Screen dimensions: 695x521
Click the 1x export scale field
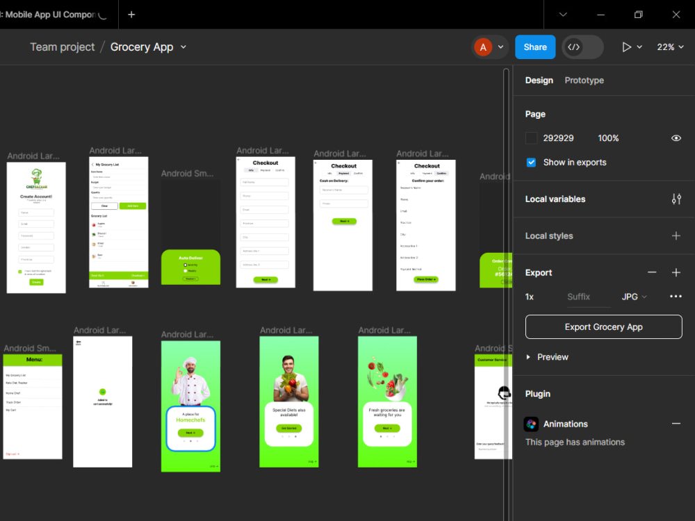point(530,297)
